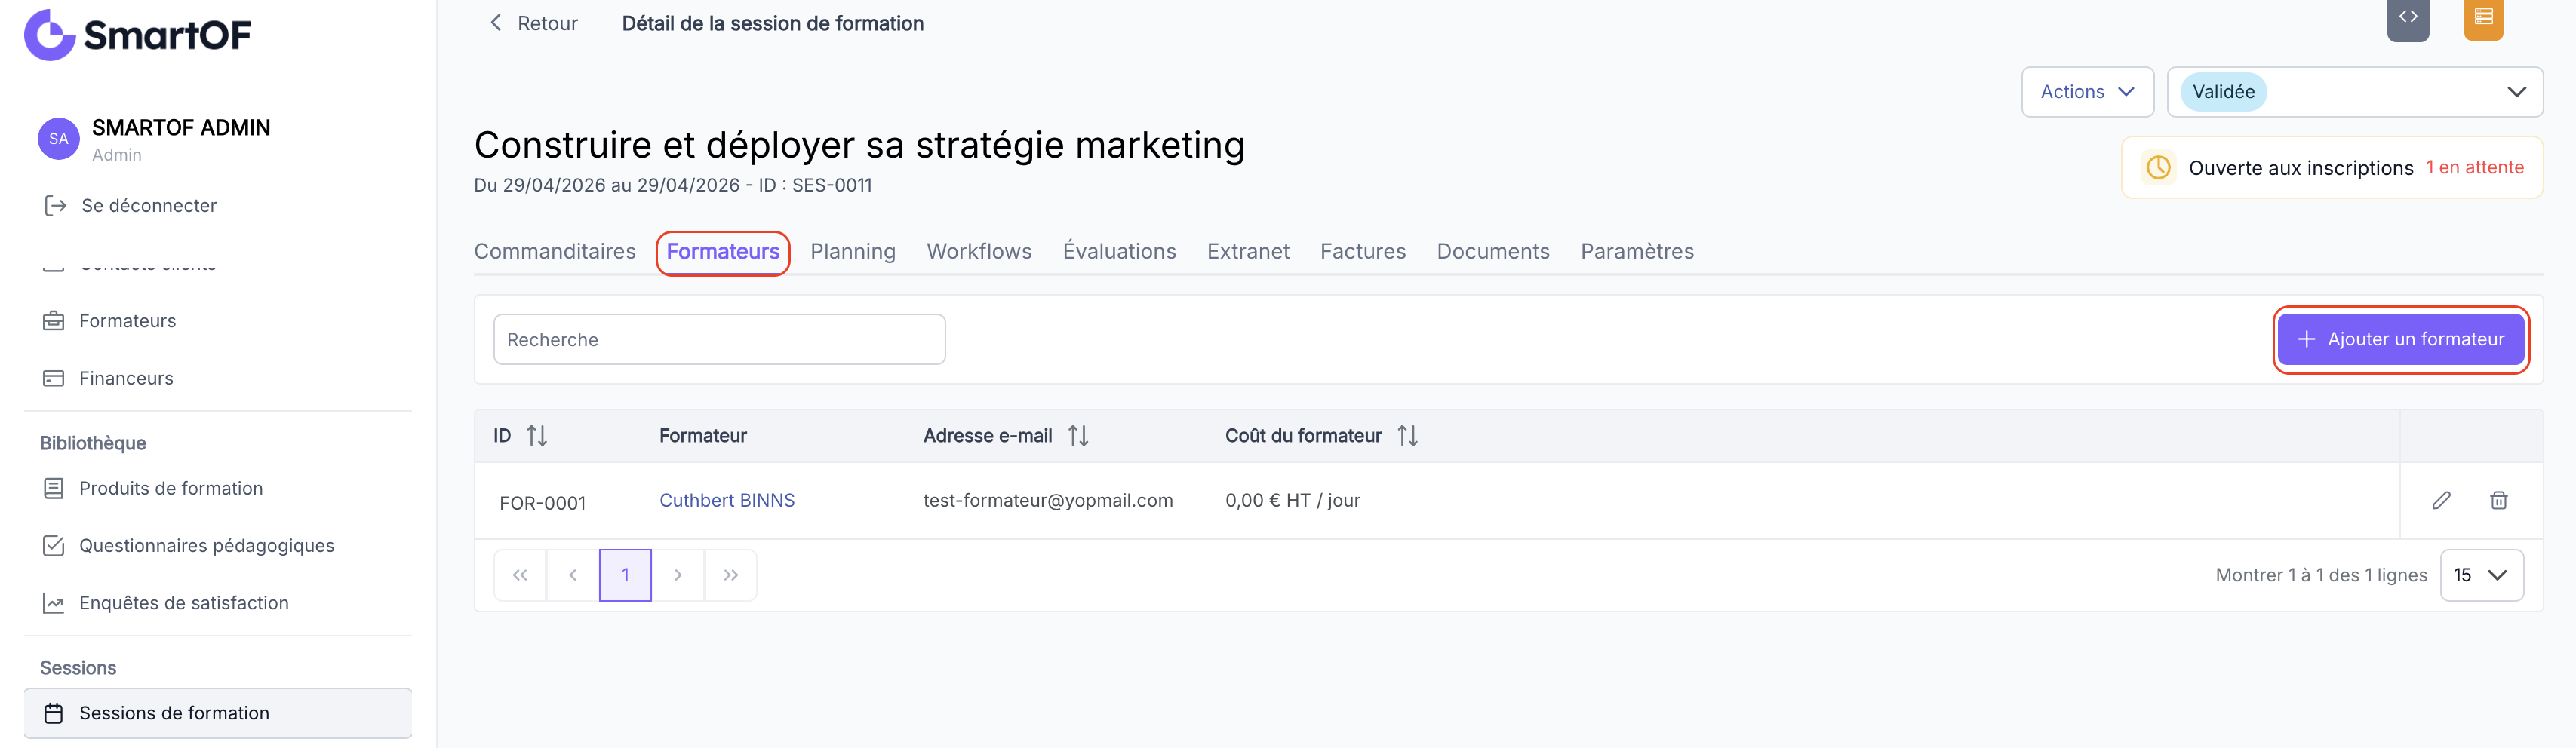The height and width of the screenshot is (748, 2576).
Task: Open Cuthbert BINNS trainer link
Action: (x=727, y=501)
